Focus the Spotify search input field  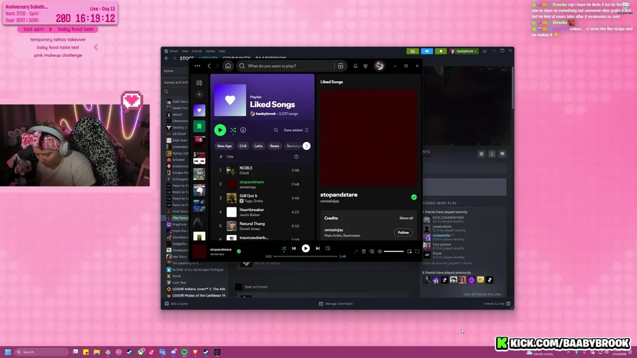(286, 66)
